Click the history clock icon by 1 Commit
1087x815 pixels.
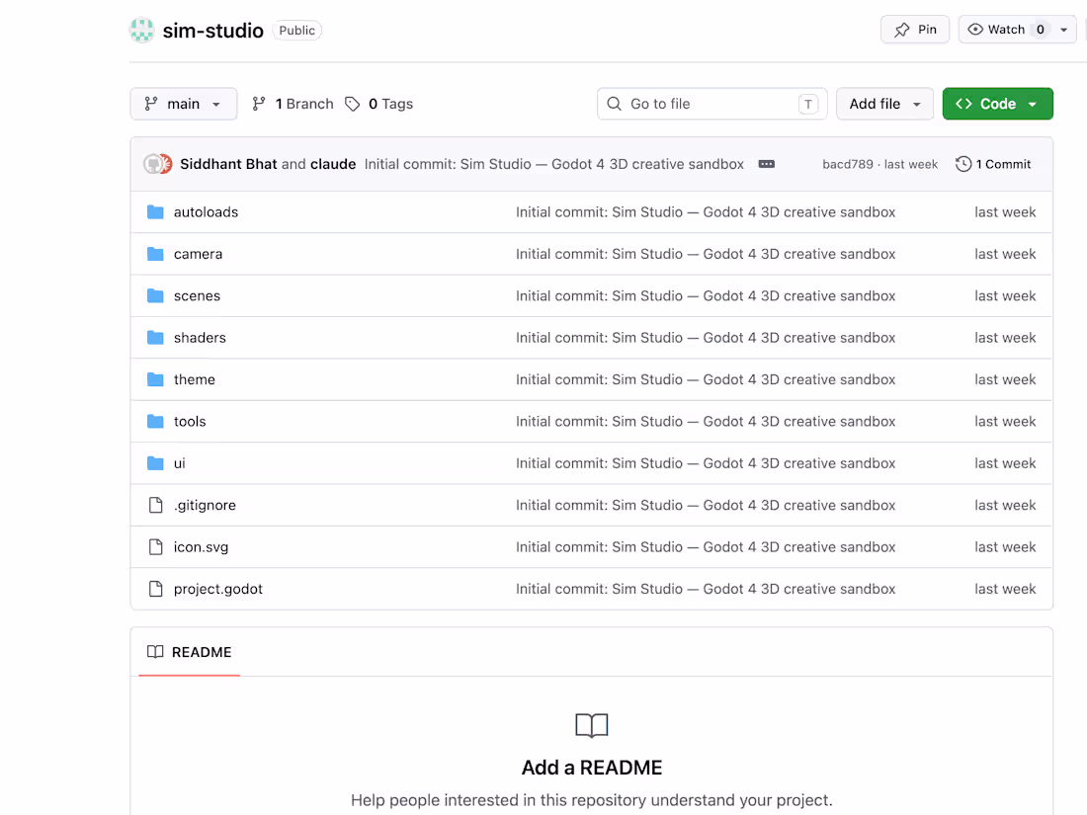point(962,164)
